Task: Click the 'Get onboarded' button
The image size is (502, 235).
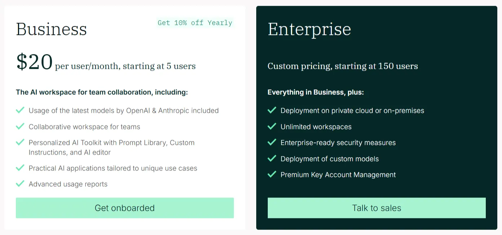Action: coord(125,208)
